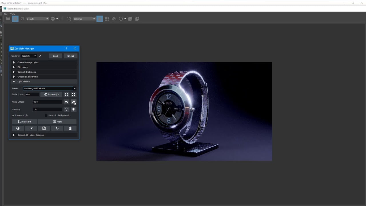
Task: Click the From Obj/s button
Action: pyautogui.click(x=51, y=94)
